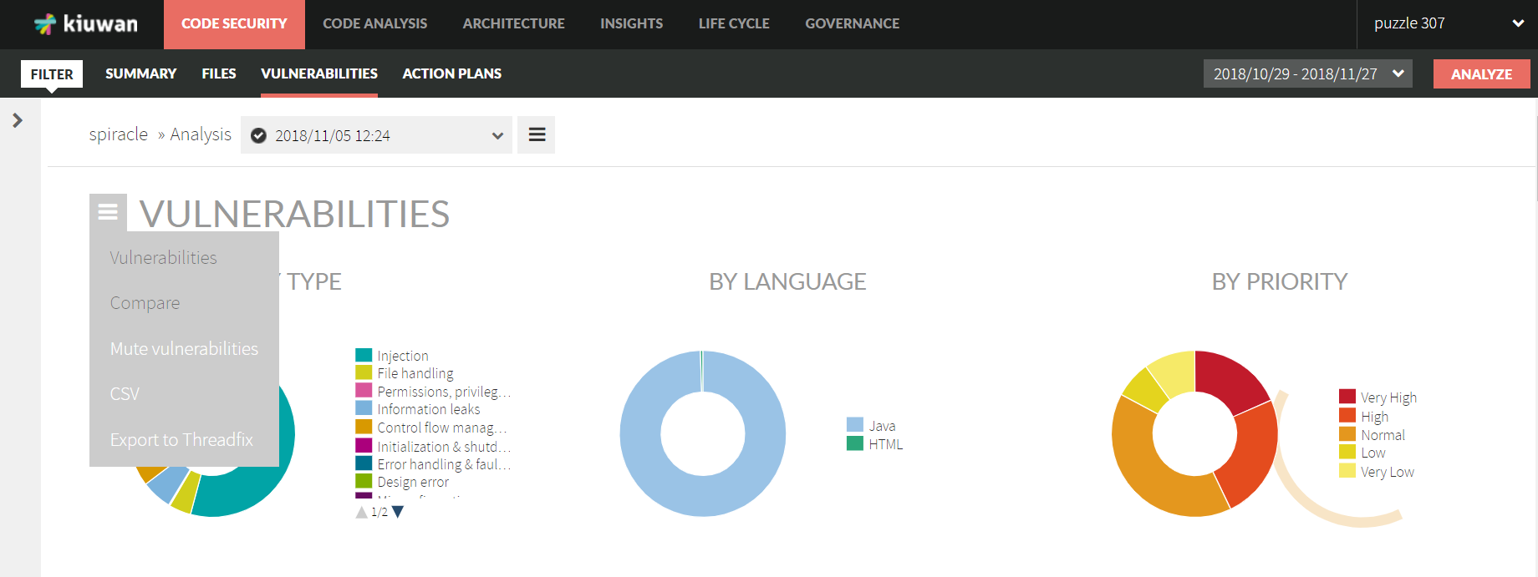Click the FILTER button

52,74
